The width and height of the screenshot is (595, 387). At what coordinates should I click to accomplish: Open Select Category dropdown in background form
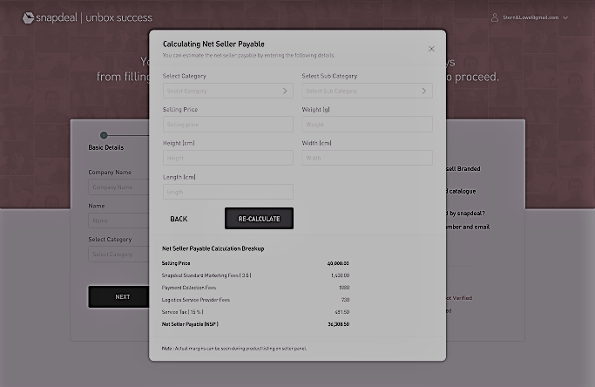pyautogui.click(x=118, y=254)
